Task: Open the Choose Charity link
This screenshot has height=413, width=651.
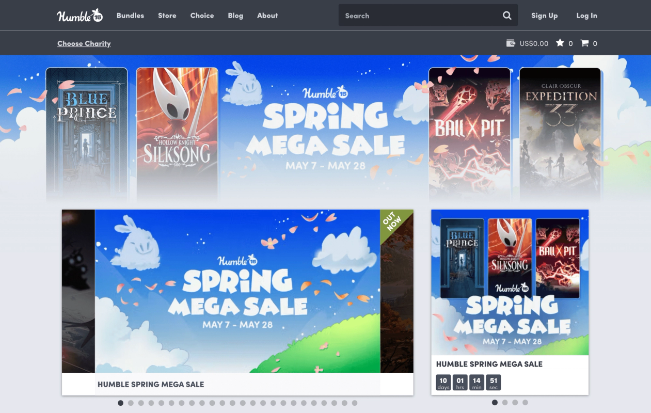Action: click(84, 43)
